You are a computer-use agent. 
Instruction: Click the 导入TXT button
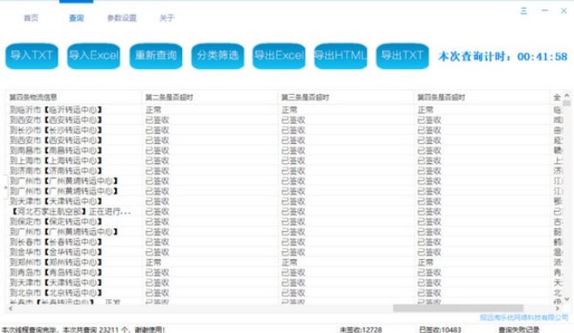click(x=32, y=56)
